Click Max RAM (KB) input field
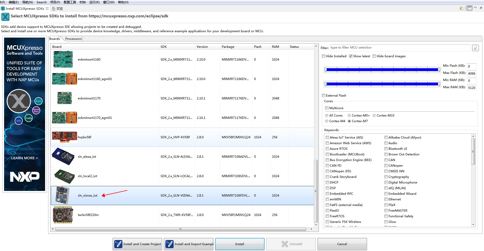This screenshot has width=484, height=251. 472,88
